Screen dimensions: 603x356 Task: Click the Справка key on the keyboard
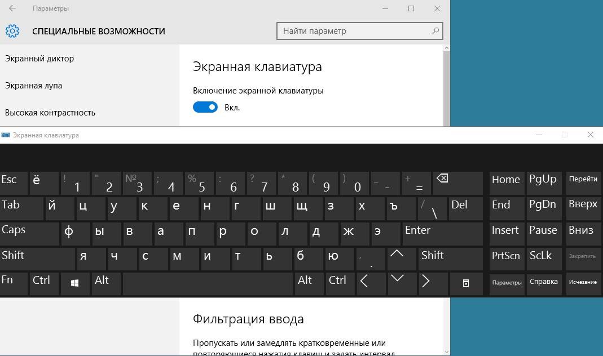[x=544, y=283]
